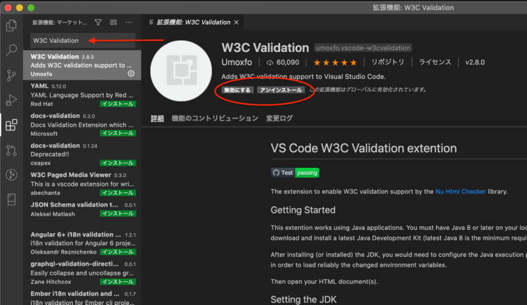
Task: Open the Search view in activity bar
Action: (x=11, y=50)
